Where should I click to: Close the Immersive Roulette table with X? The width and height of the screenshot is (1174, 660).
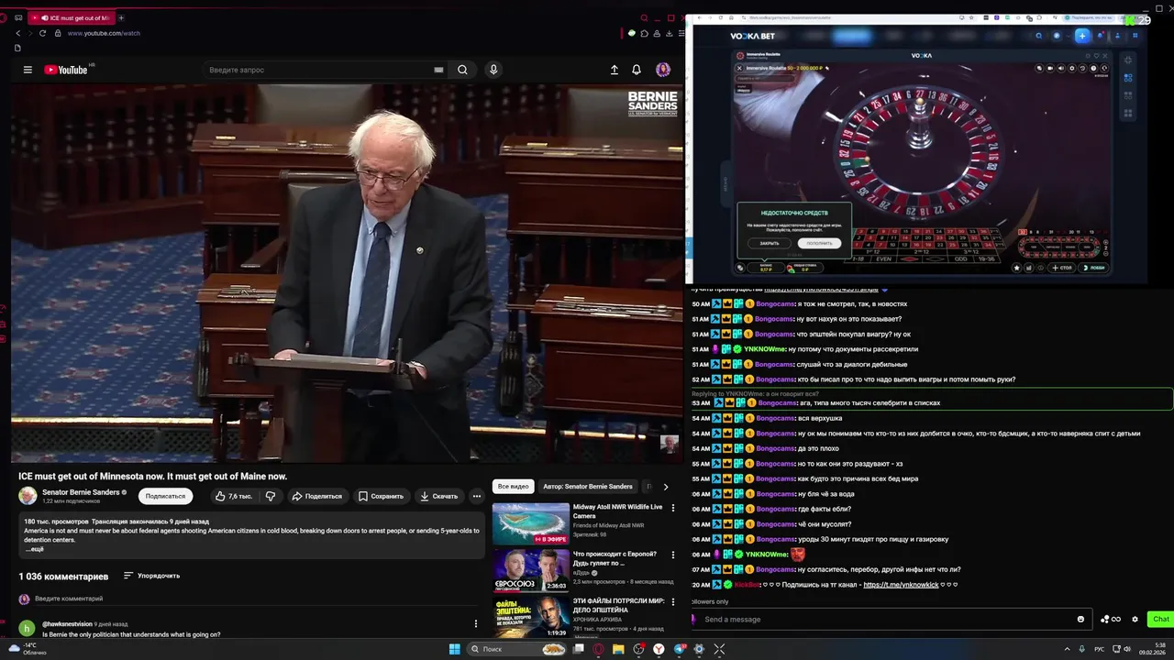tap(739, 68)
